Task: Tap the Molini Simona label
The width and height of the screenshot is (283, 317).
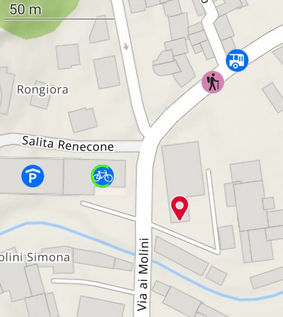Action: pos(35,257)
